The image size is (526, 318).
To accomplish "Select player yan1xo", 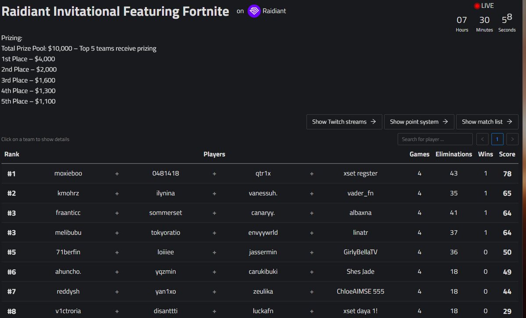I will tap(166, 291).
